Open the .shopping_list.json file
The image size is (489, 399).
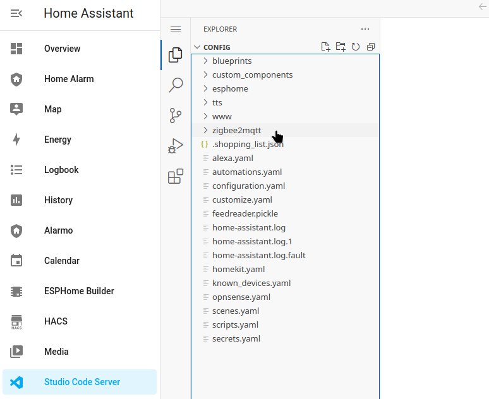286,145
